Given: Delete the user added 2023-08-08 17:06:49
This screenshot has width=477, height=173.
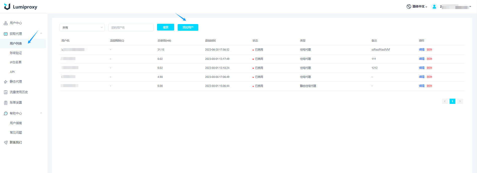Looking at the screenshot, I should coord(430,77).
